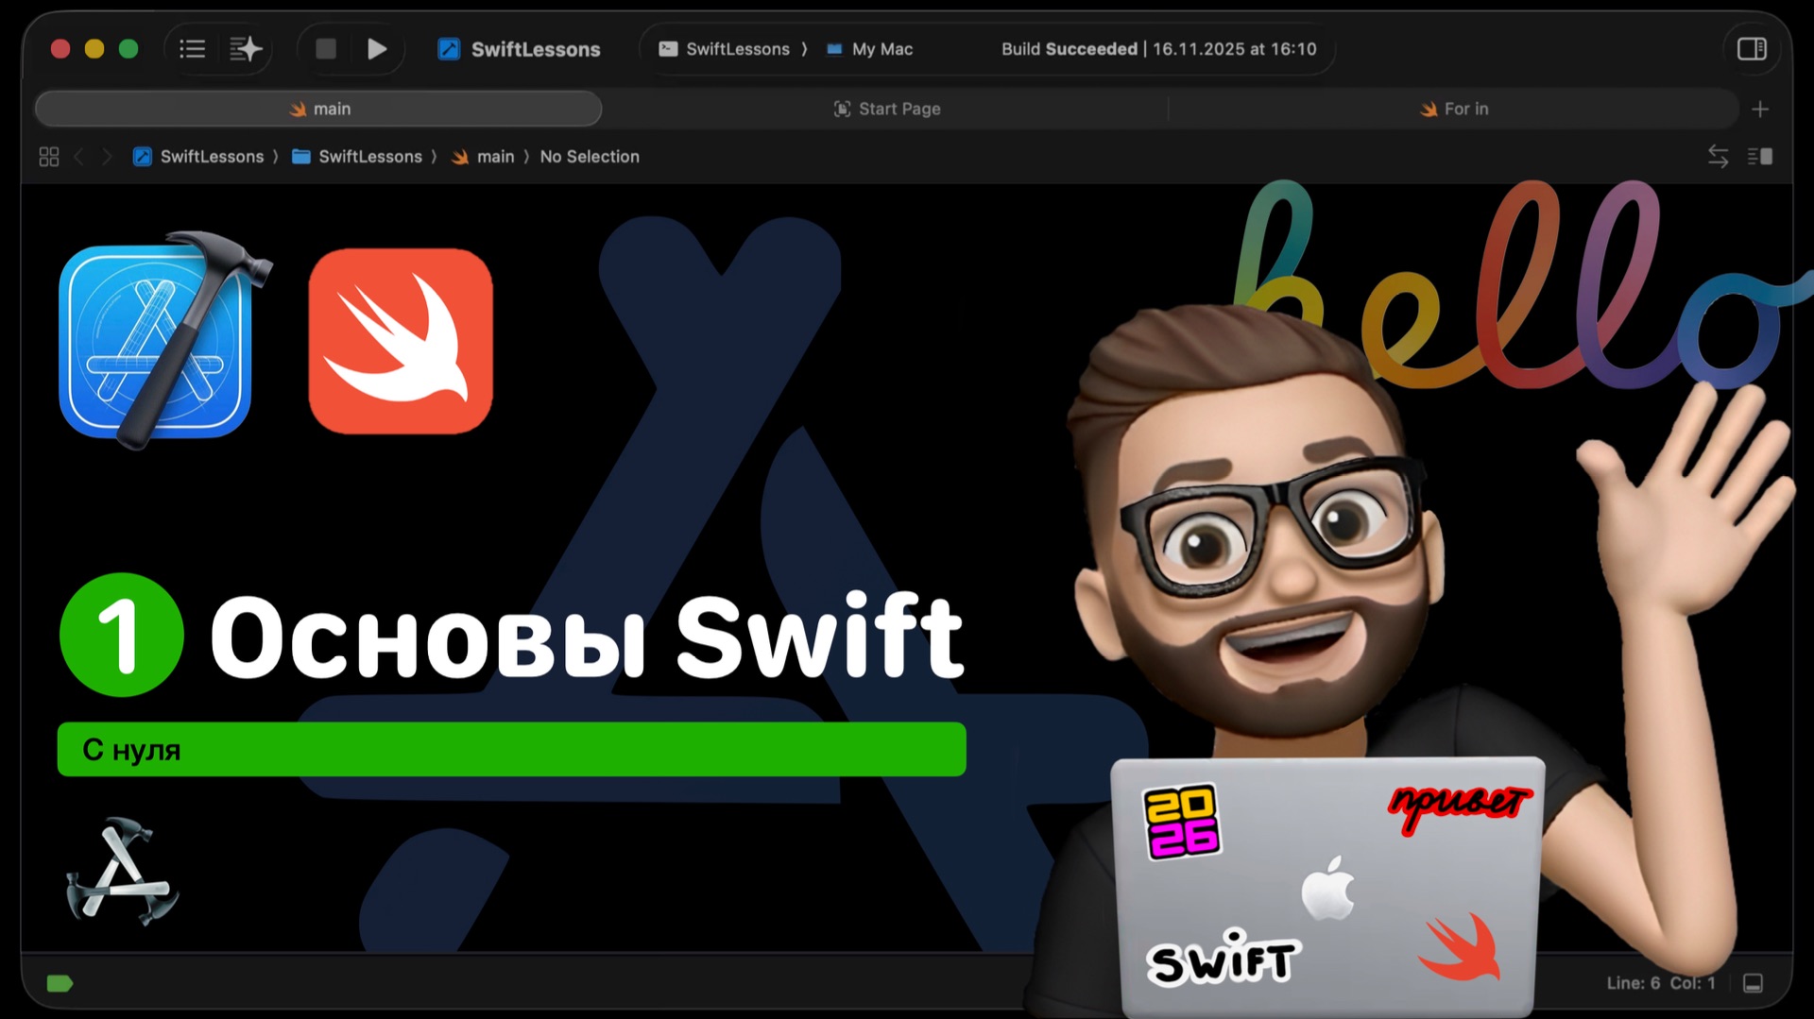Click the code review arrows icon
This screenshot has height=1019, width=1814.
pos(1718,157)
